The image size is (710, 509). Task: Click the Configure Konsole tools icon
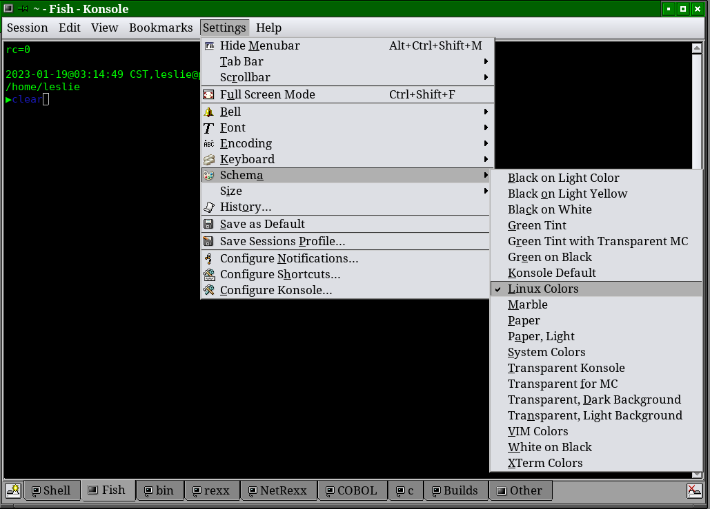pos(209,290)
